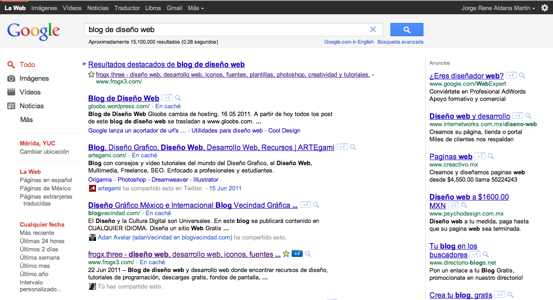Viewport: 553px width, 300px height.
Task: Click the blue search magnifier button
Action: [x=406, y=29]
